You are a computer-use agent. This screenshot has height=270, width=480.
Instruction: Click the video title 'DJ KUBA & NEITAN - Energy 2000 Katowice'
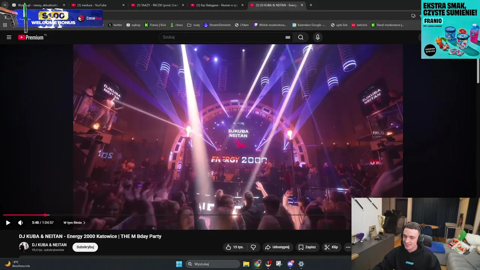pos(90,236)
